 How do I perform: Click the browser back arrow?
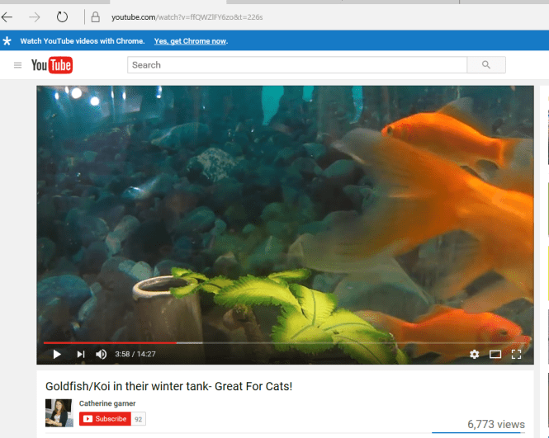pos(8,16)
